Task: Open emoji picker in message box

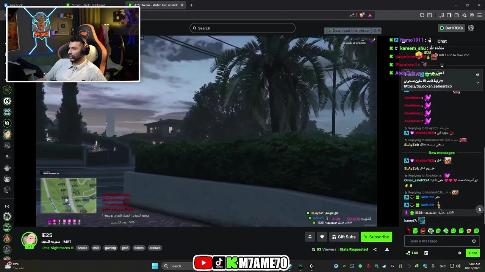Action: click(x=474, y=241)
